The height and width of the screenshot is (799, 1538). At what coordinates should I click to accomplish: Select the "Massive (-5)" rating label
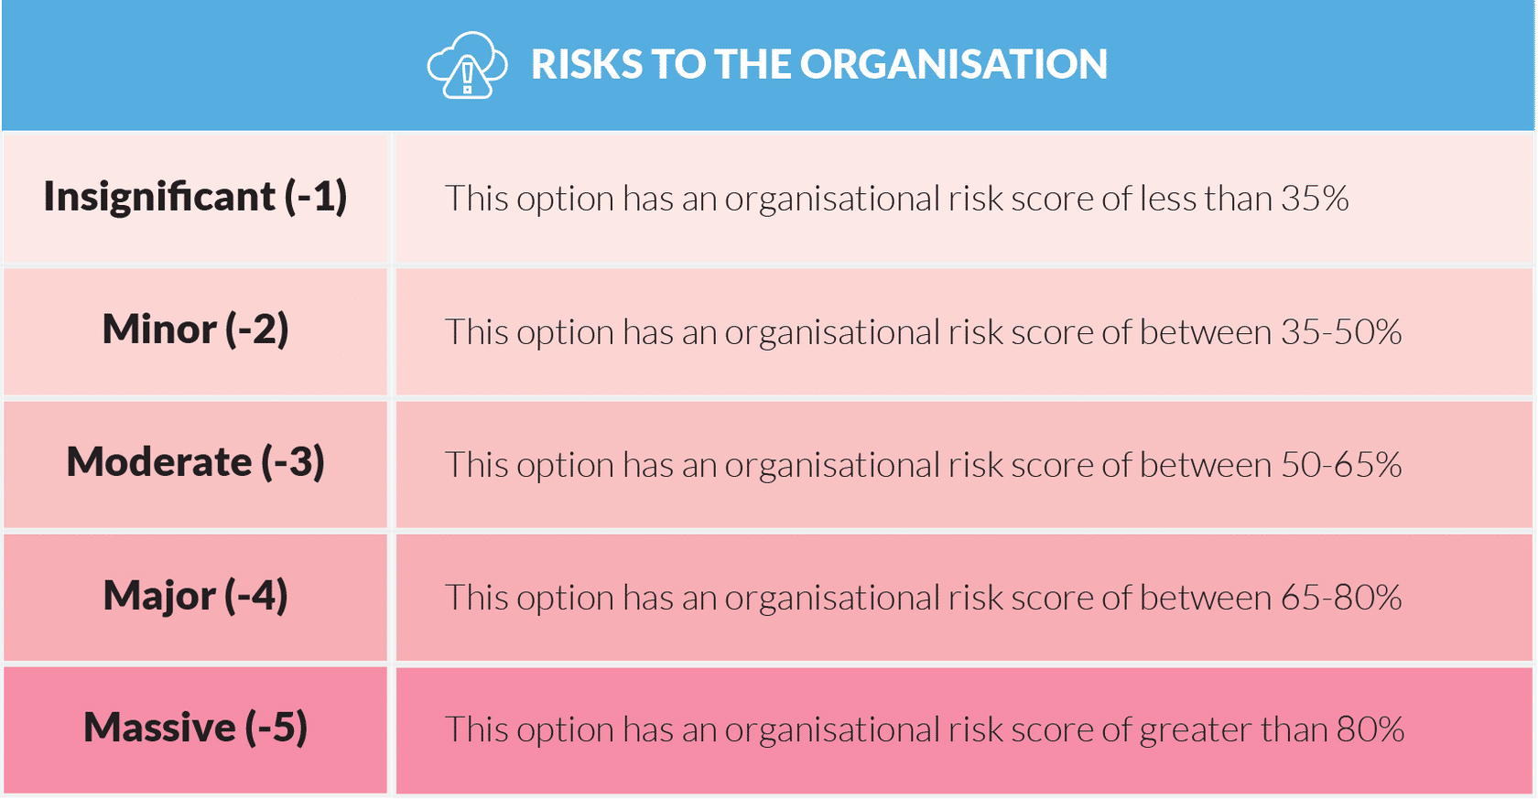click(195, 729)
